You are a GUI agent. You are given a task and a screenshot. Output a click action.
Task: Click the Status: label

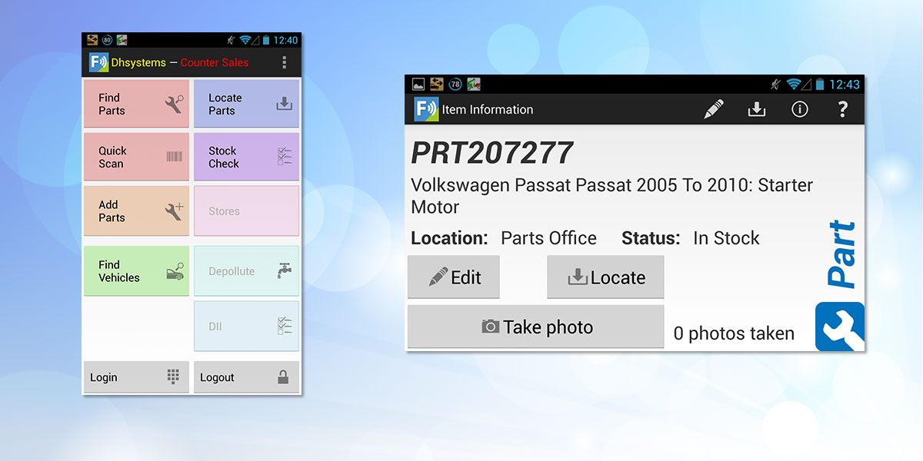click(651, 238)
